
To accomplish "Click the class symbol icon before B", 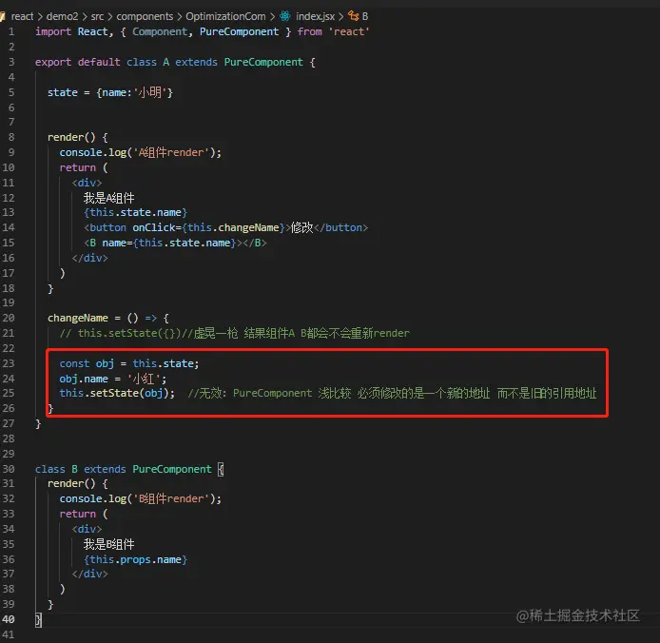I will (x=353, y=16).
